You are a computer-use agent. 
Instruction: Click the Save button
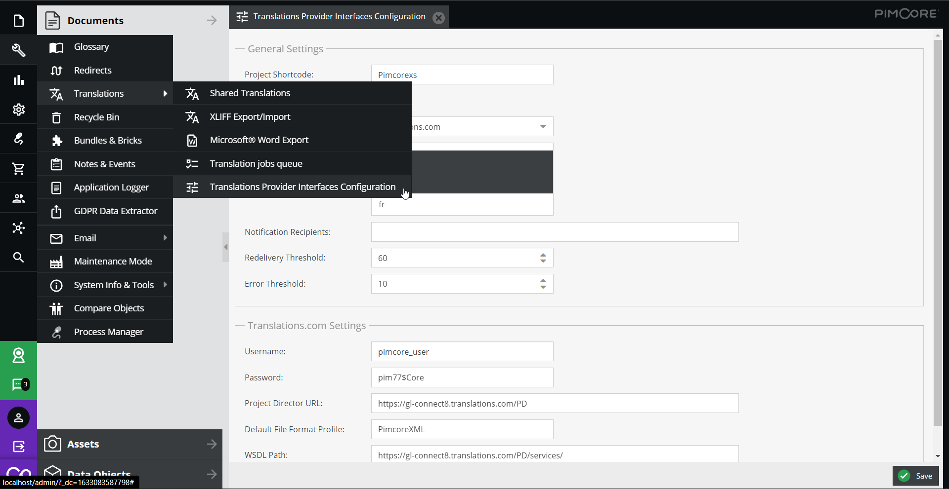tap(916, 476)
